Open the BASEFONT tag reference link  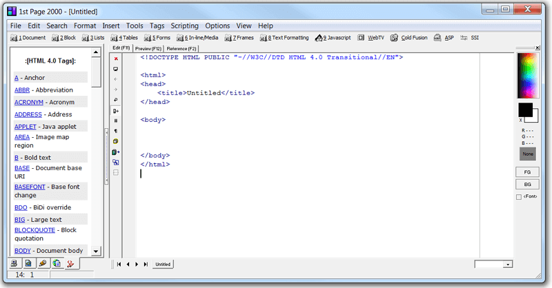coord(30,187)
